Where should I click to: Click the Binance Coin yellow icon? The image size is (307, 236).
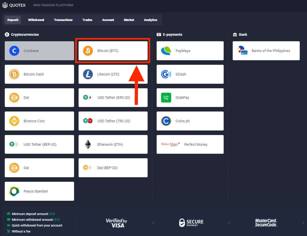point(14,121)
